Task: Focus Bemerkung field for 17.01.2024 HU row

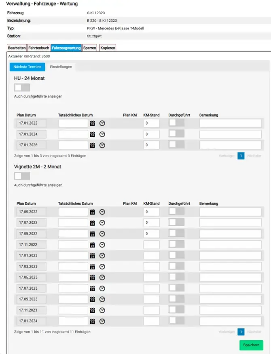Action: [x=231, y=134]
